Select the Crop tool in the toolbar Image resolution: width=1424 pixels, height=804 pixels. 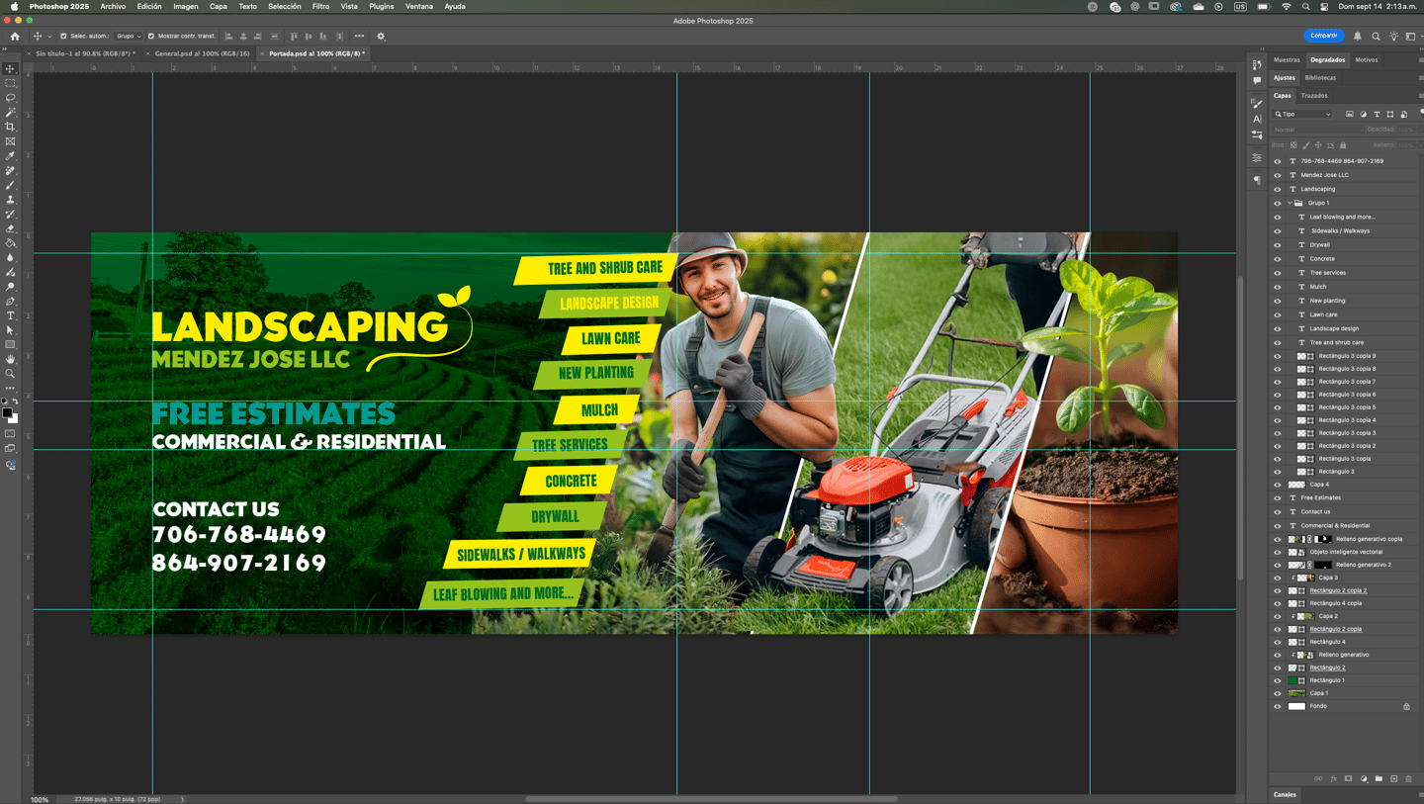(x=11, y=126)
